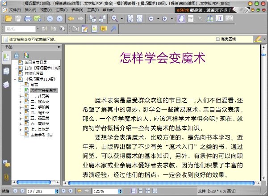Select the Zoom In magnifier tool
Image resolution: width=268 pixels, height=196 pixels.
tap(114, 18)
